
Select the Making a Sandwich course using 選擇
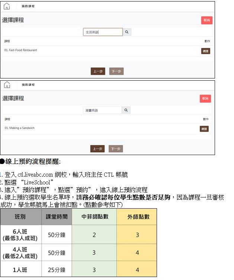coord(204,129)
